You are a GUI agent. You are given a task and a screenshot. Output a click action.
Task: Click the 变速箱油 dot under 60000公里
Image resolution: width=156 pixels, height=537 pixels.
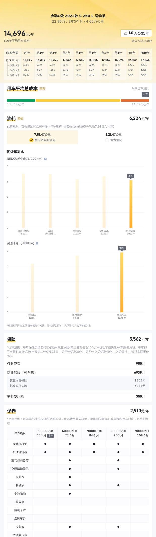(70, 493)
